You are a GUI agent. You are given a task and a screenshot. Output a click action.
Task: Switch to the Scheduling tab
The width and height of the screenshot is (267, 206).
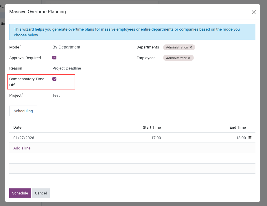point(23,111)
